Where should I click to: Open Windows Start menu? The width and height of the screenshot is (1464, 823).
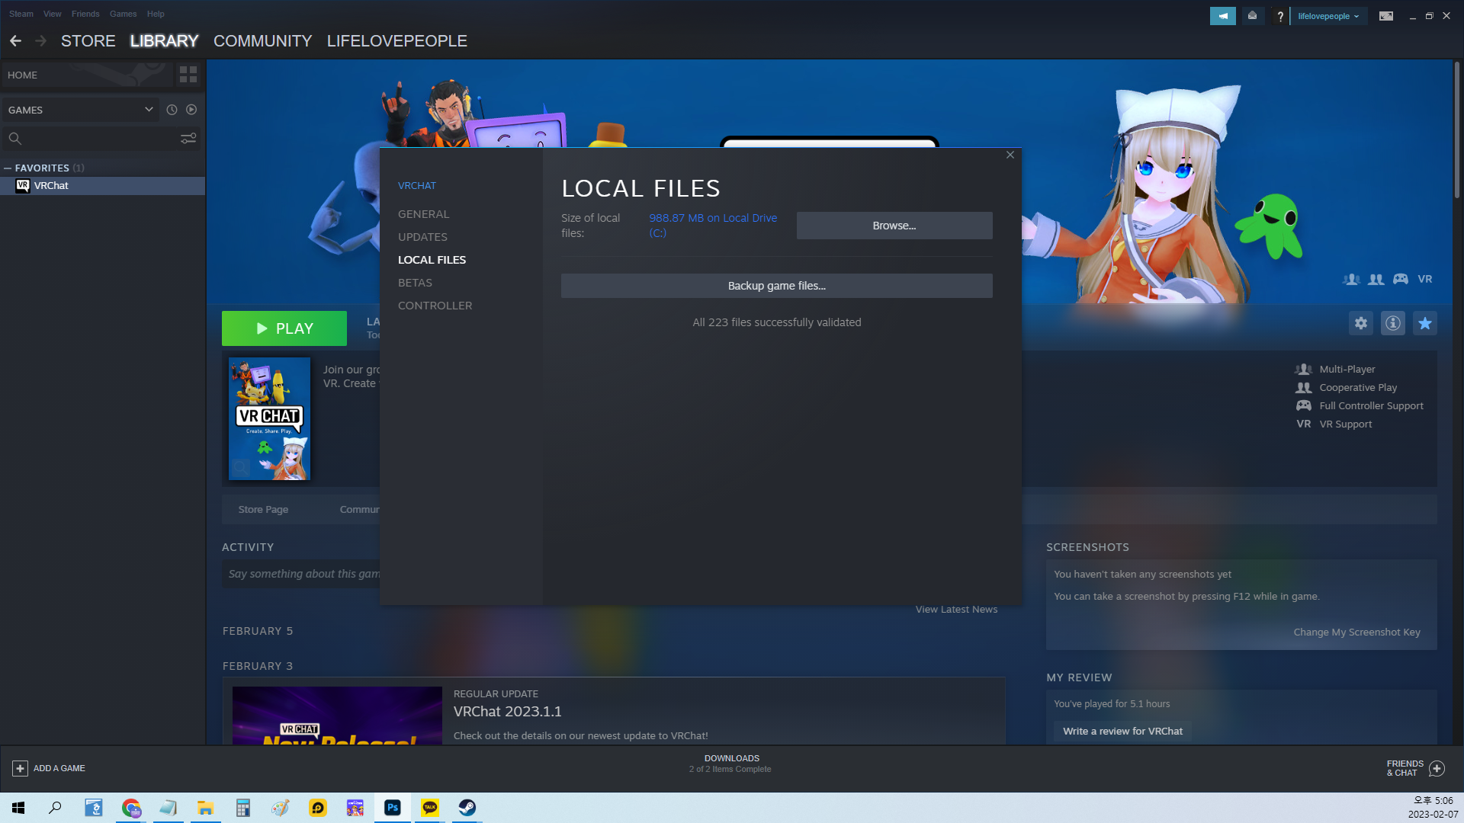pyautogui.click(x=18, y=808)
